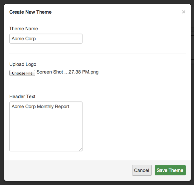The image size is (194, 185).
Task: Click the selected Screen Shot file name
Action: pos(68,72)
